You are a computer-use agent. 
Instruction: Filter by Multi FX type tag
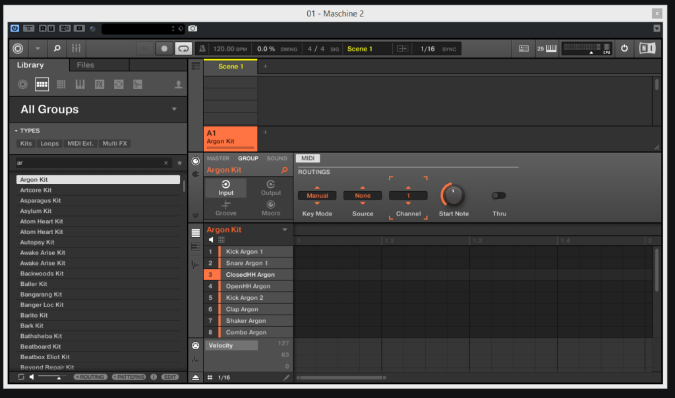click(115, 143)
